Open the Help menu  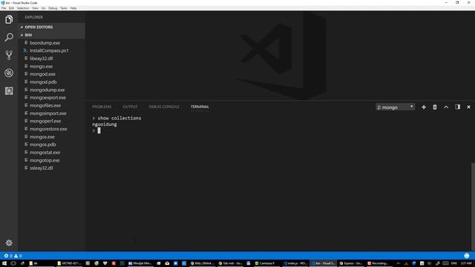[x=73, y=8]
